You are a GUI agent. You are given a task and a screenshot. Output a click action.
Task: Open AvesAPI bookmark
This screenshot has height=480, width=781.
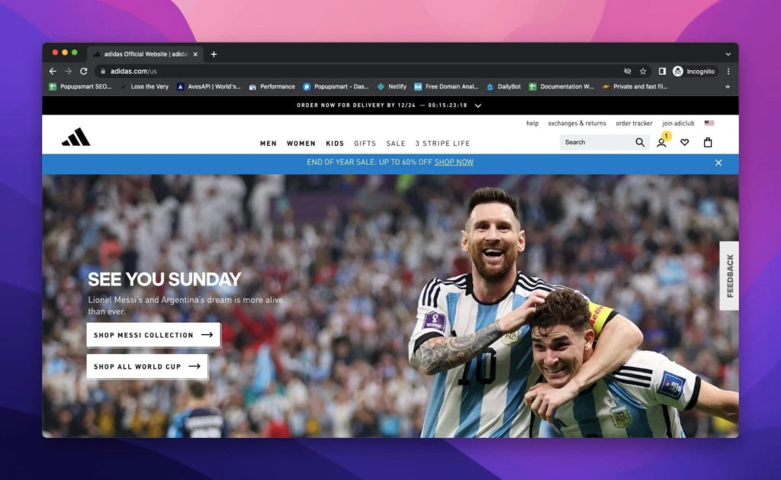(x=209, y=87)
